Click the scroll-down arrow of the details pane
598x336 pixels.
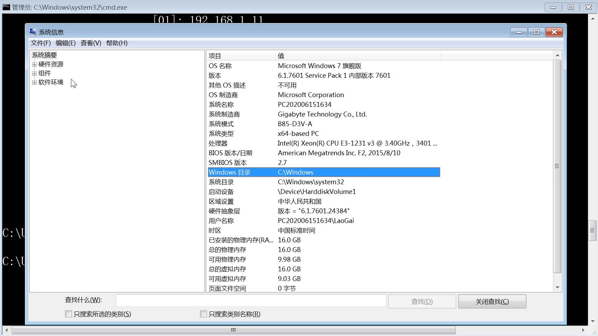(x=557, y=287)
